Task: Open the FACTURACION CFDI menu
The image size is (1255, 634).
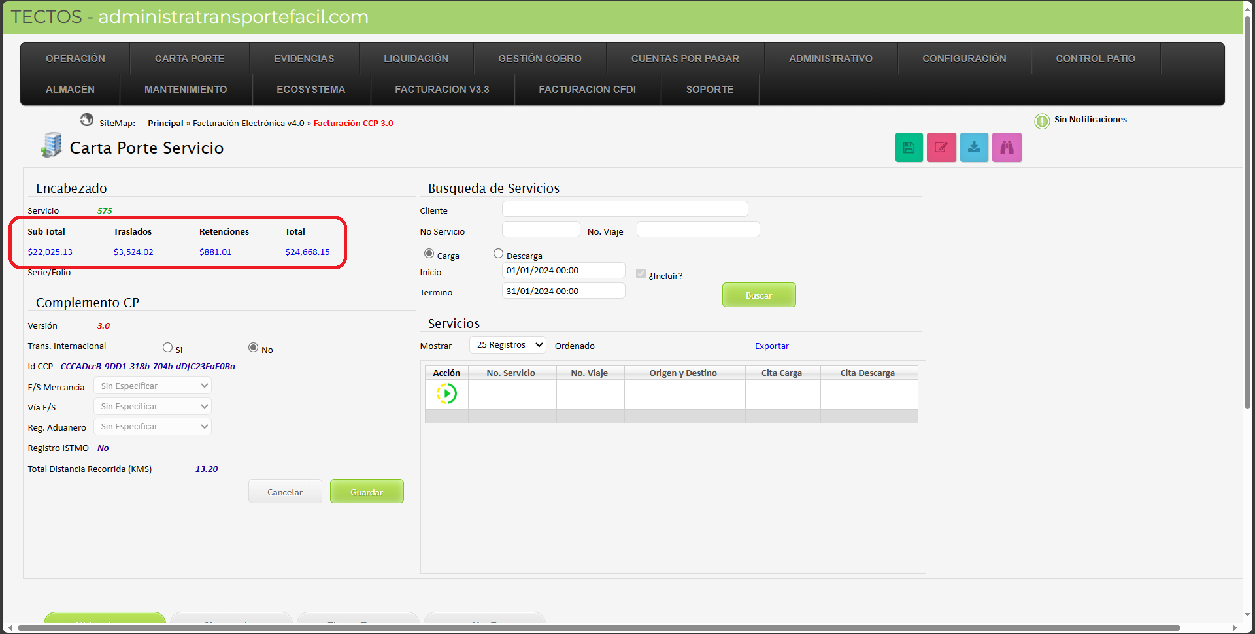Action: (587, 90)
